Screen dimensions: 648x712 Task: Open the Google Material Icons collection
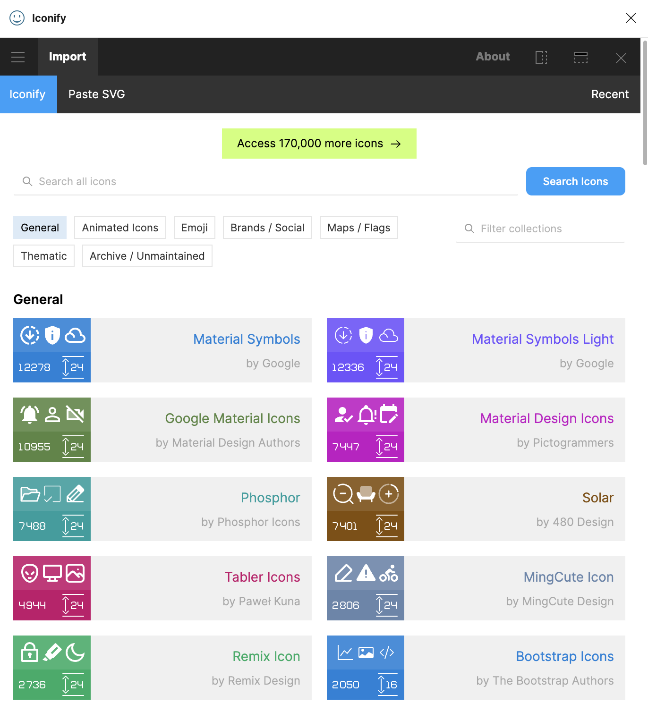pyautogui.click(x=162, y=430)
